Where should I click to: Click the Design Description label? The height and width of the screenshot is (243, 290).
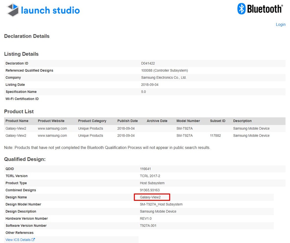point(21,211)
